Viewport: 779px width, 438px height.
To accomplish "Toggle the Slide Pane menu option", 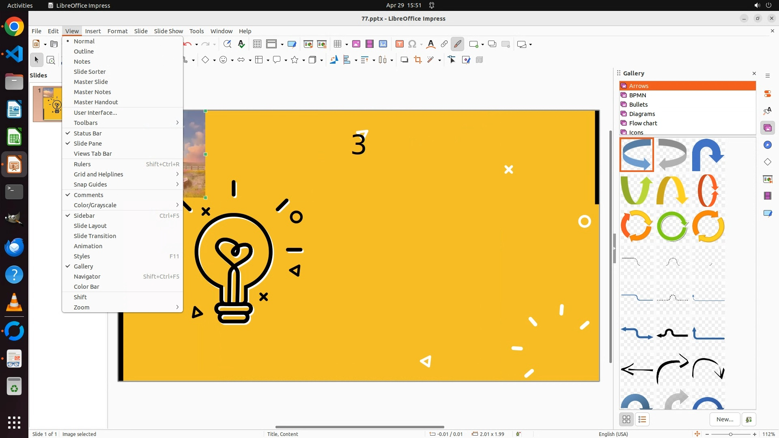I will (x=88, y=144).
